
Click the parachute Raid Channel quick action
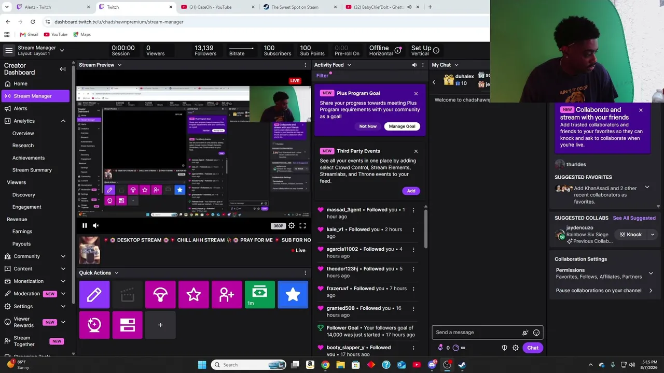click(x=160, y=295)
